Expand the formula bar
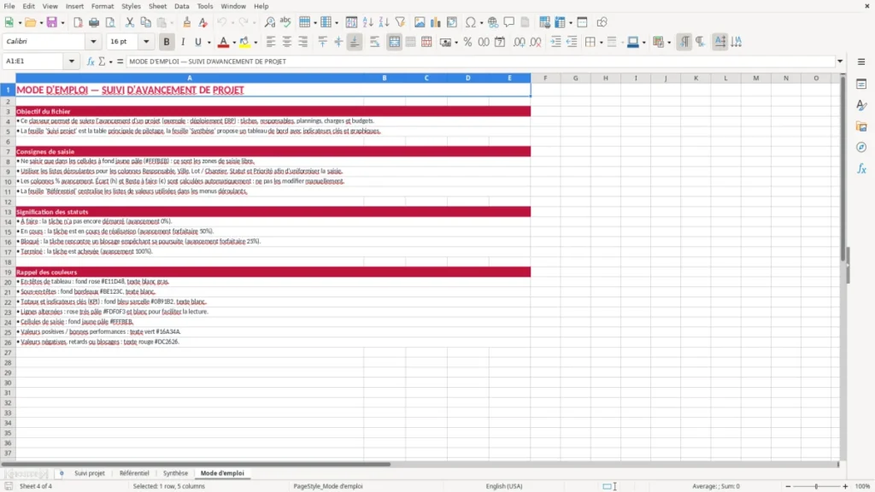This screenshot has height=492, width=875. coord(840,61)
